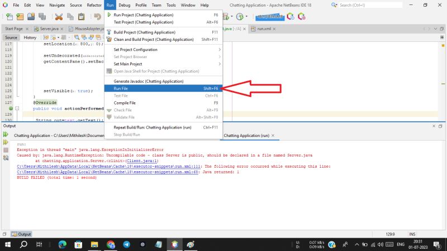The image size is (447, 251).
Task: Click the INS insert mode indicator
Action: pos(412,234)
